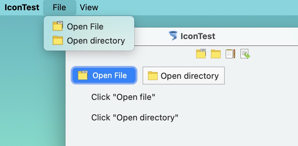
Task: Click the blue Open File button label
Action: pos(110,76)
